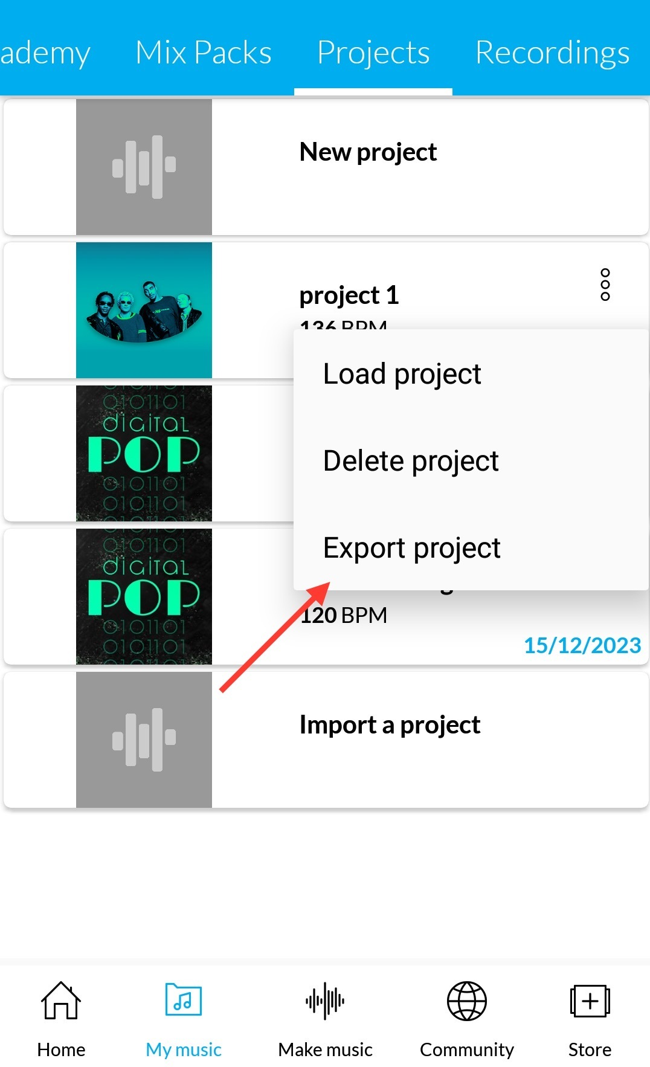Tap the Make music waveform icon
Image resolution: width=650 pixels, height=1067 pixels.
point(325,1001)
